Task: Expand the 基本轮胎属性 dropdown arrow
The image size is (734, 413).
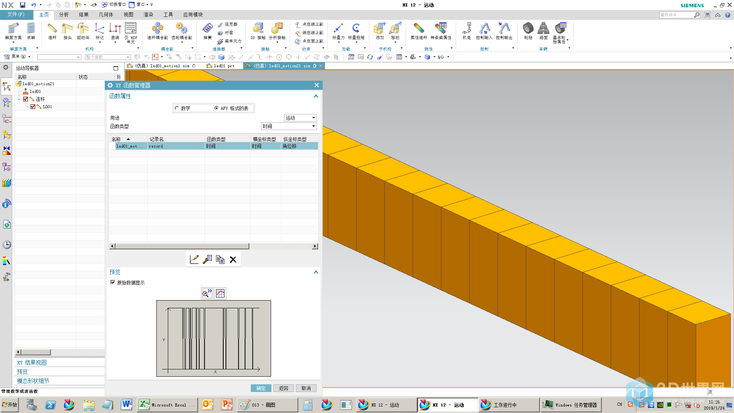Action: click(568, 40)
